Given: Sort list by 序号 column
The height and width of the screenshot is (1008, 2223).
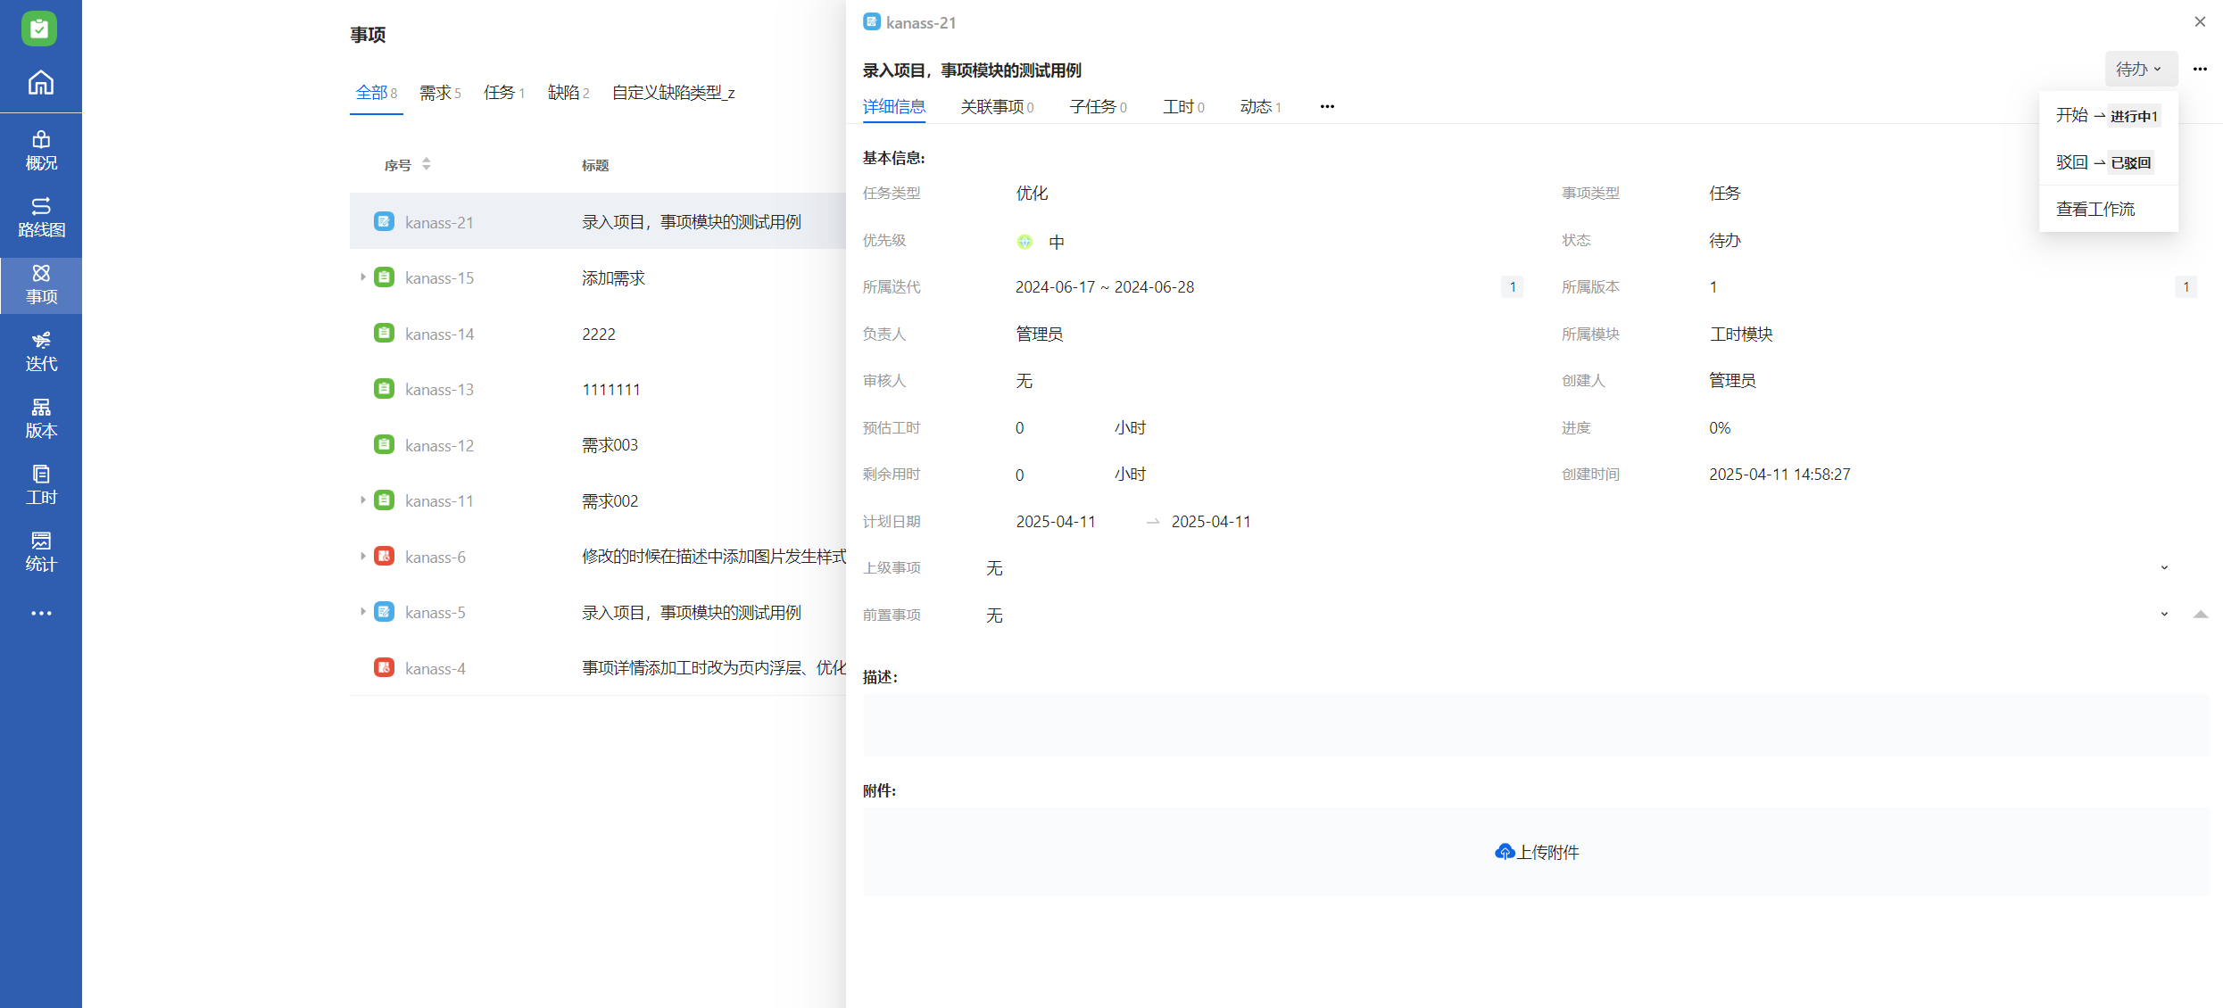Looking at the screenshot, I should (x=427, y=164).
